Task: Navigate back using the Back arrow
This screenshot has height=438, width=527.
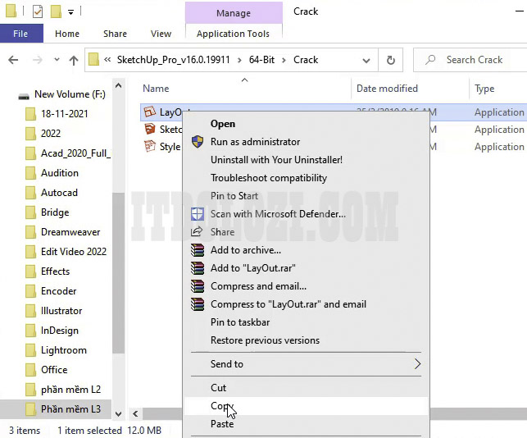Action: (x=14, y=60)
